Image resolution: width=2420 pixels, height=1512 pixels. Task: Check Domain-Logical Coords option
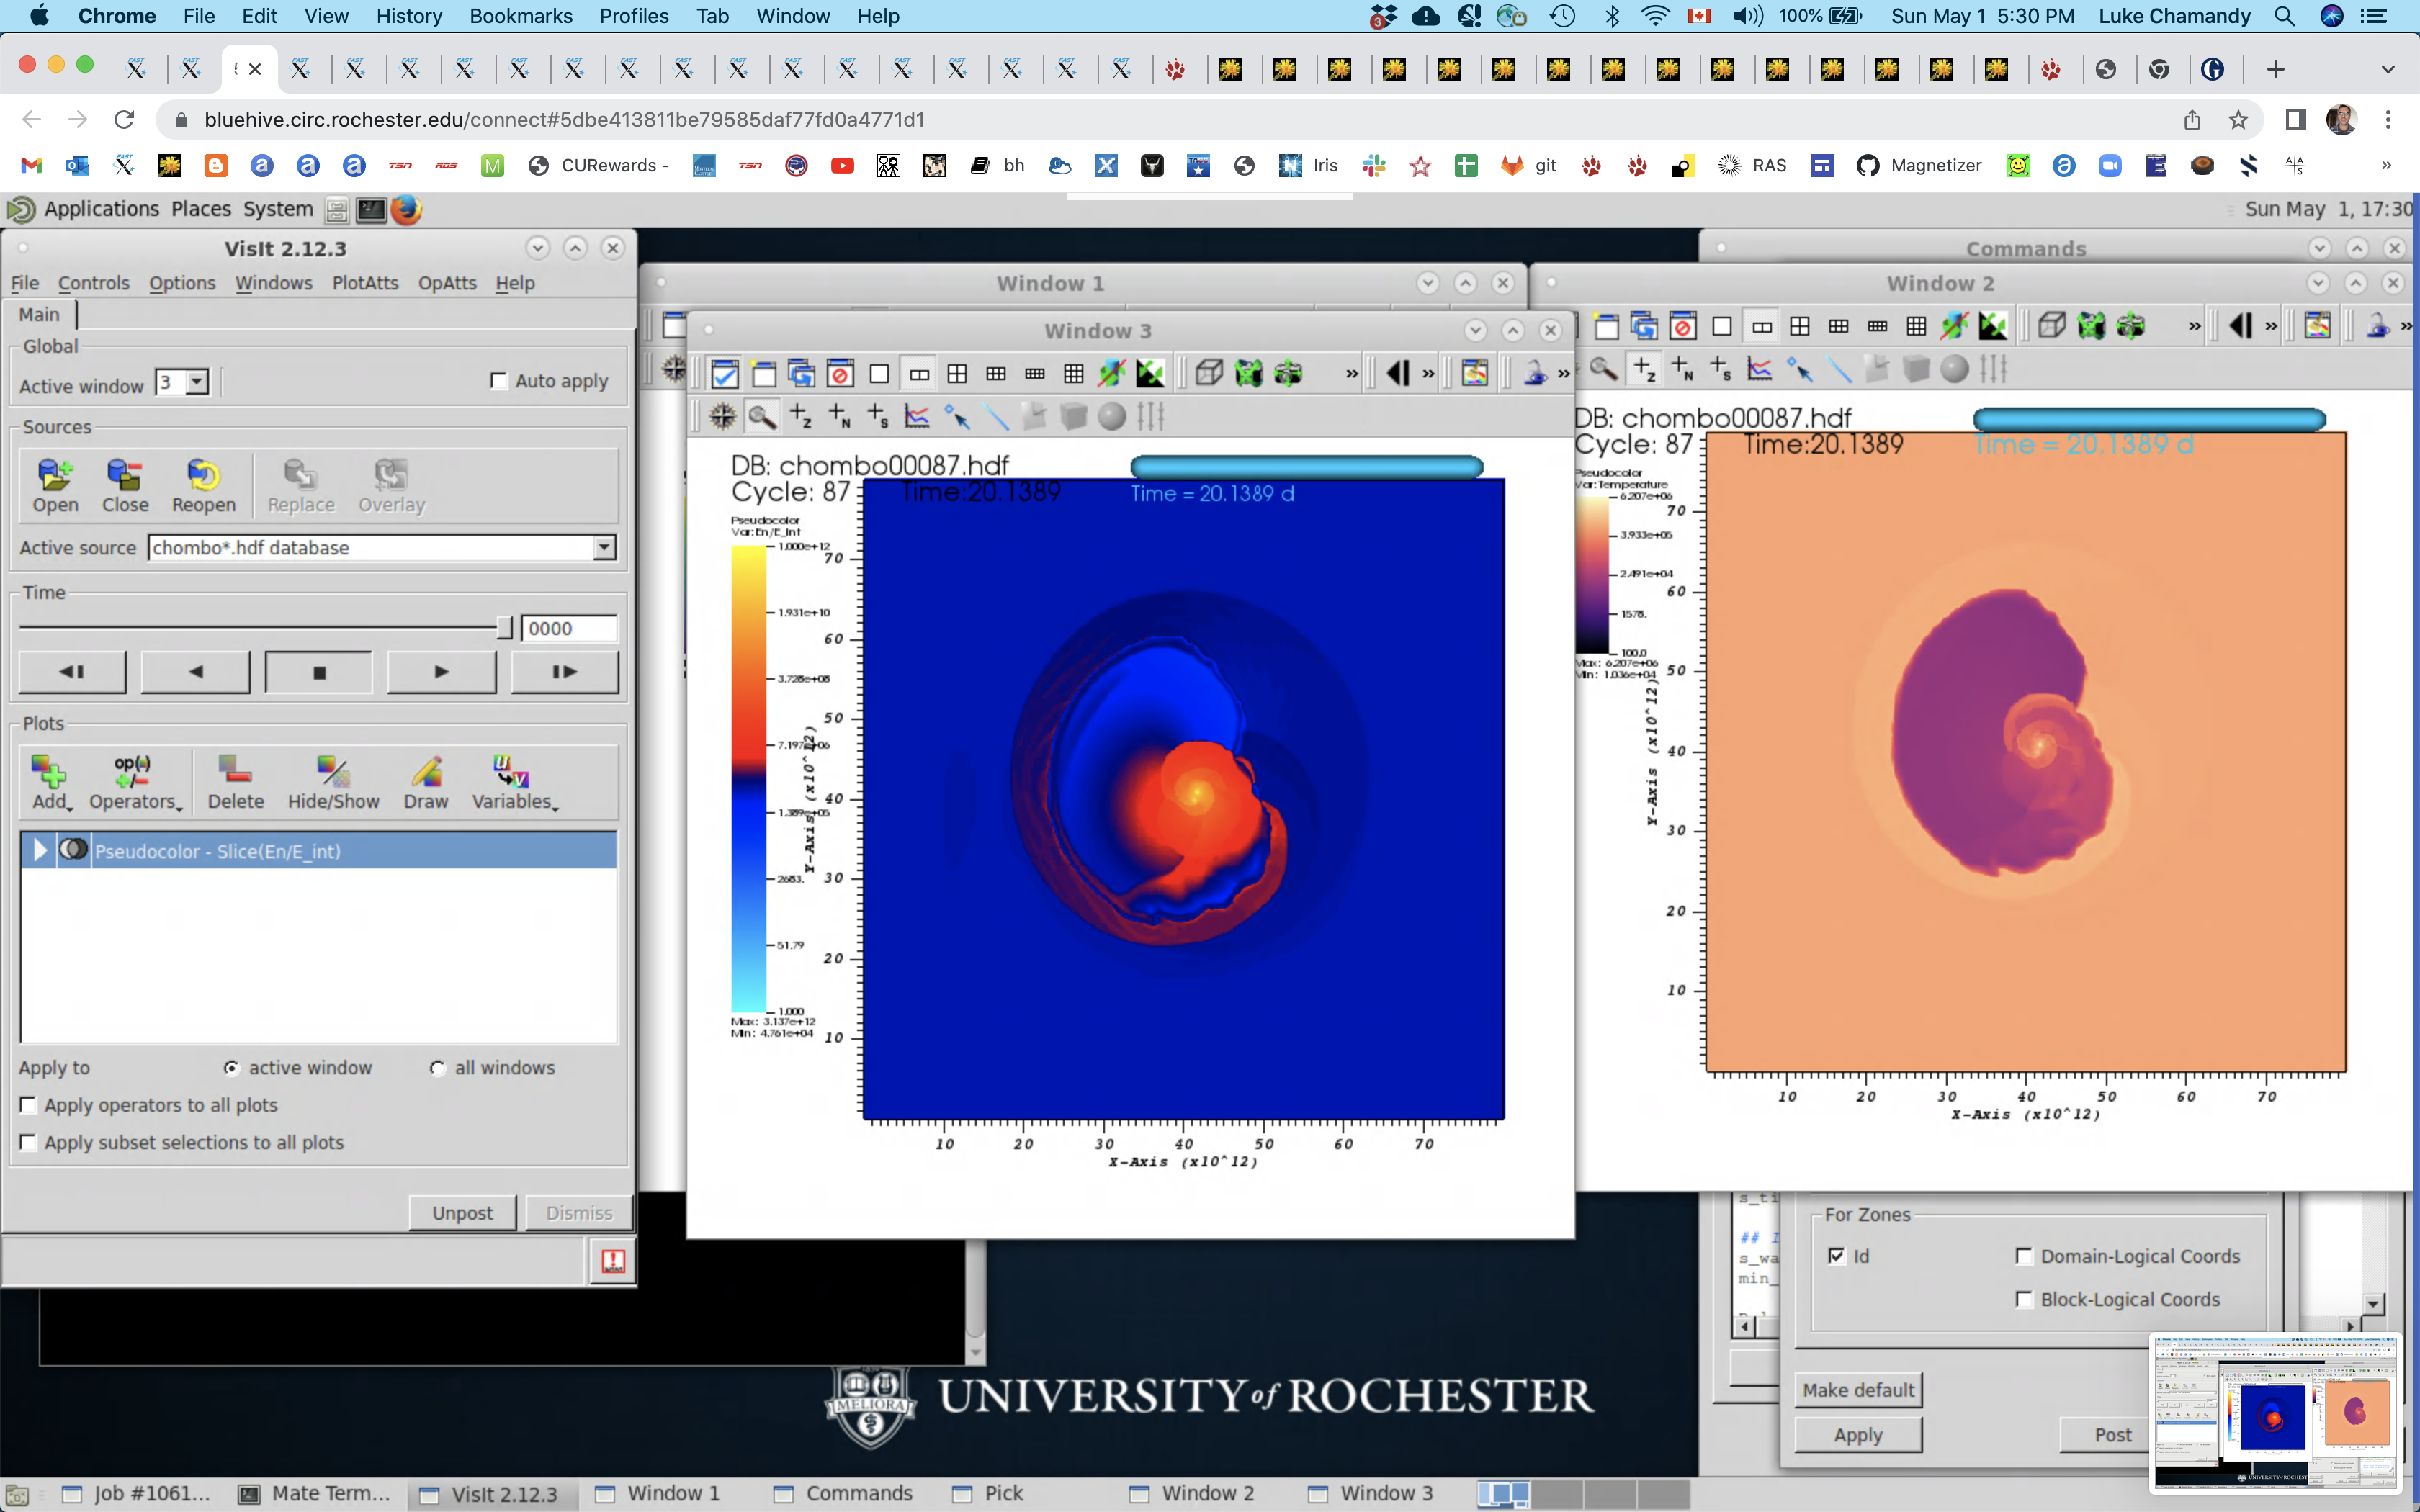click(2025, 1256)
